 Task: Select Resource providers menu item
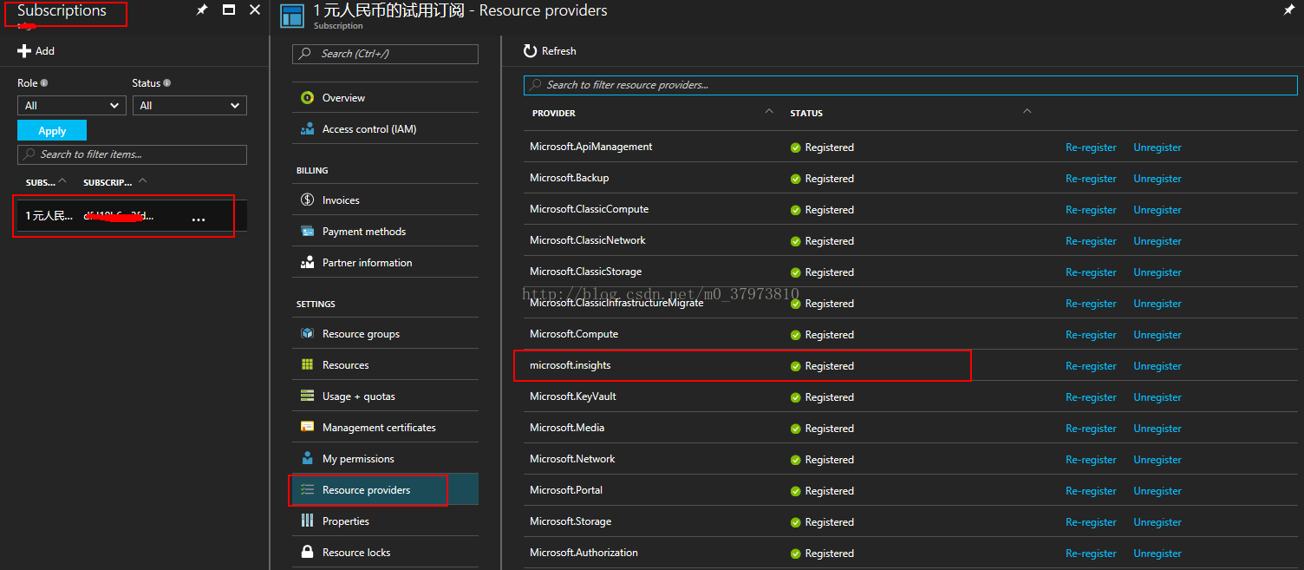[x=385, y=490]
